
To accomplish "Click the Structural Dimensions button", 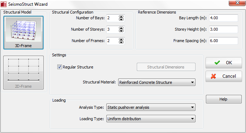I will coord(166,67).
